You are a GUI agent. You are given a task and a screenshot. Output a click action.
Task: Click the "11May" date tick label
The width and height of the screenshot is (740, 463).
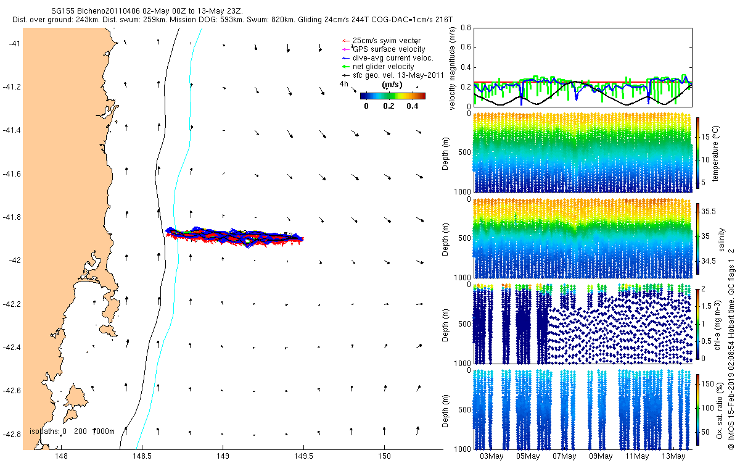coord(637,456)
